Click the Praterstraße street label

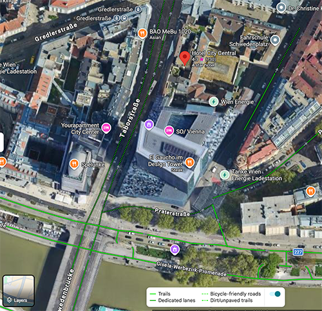pyautogui.click(x=173, y=212)
